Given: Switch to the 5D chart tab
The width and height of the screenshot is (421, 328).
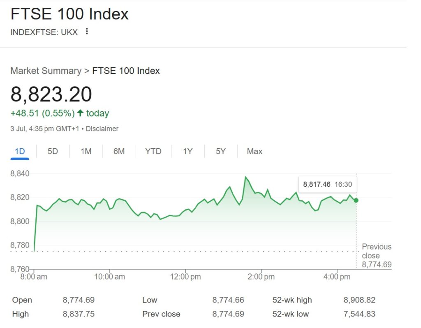Looking at the screenshot, I should (x=52, y=151).
